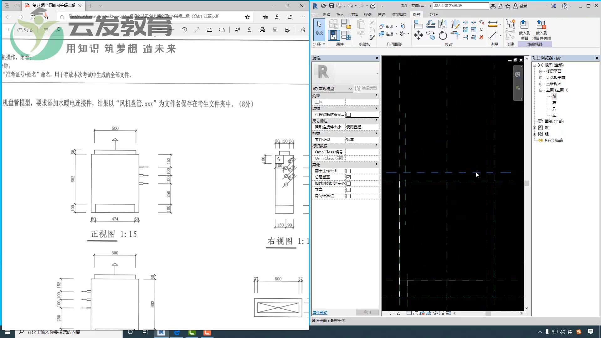The image size is (601, 338).
Task: Select the Delete red X tool
Action: (x=481, y=37)
